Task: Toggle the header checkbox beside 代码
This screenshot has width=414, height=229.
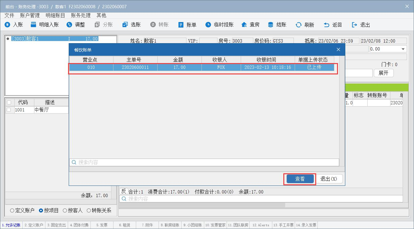Action: point(9,102)
